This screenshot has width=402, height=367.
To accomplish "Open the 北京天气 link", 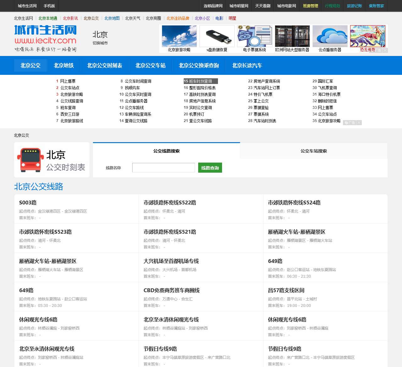I will point(133,18).
